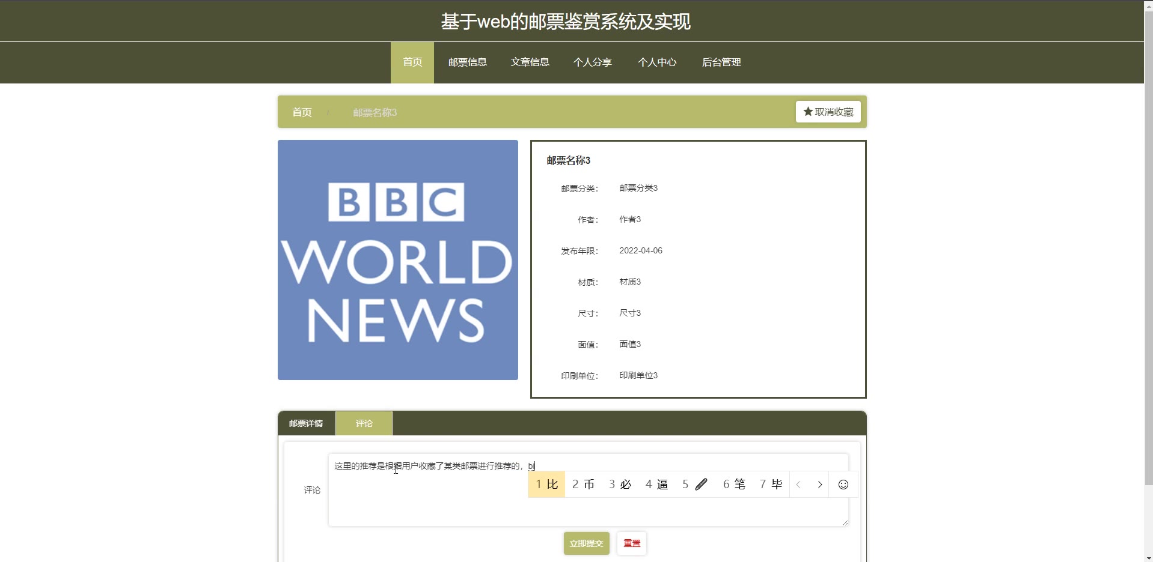1153x562 pixels.
Task: Switch to 邮票详情 tab
Action: tap(306, 423)
